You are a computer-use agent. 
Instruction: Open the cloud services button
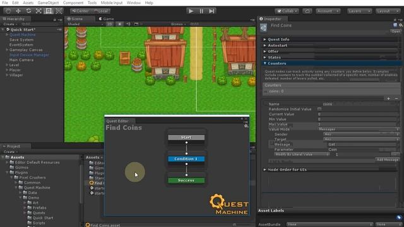point(307,11)
